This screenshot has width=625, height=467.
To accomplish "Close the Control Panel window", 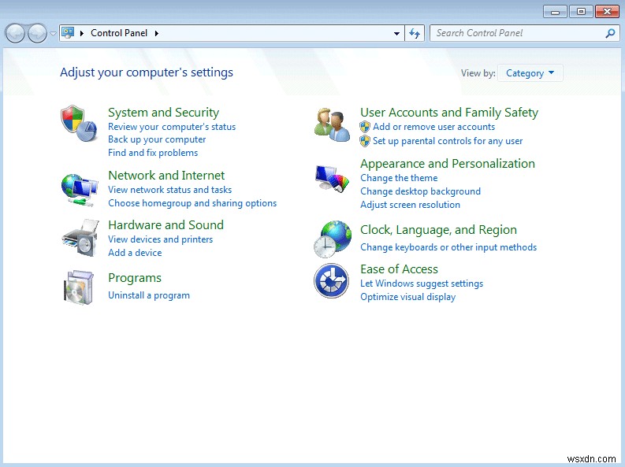I will click(607, 12).
